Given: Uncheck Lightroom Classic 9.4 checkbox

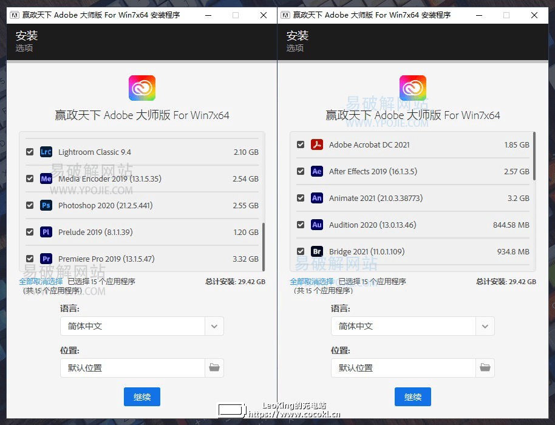Looking at the screenshot, I should (30, 152).
